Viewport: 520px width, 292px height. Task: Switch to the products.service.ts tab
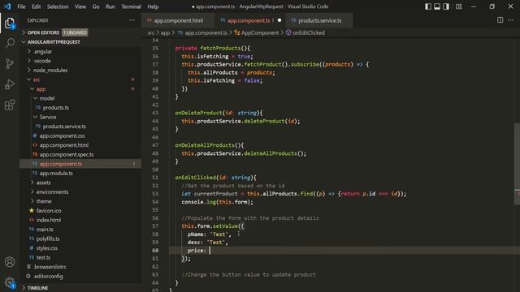319,20
